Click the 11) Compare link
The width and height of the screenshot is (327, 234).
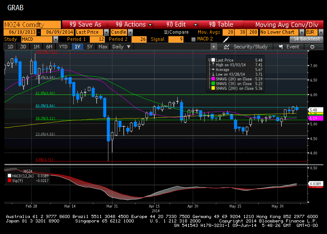tap(176, 32)
